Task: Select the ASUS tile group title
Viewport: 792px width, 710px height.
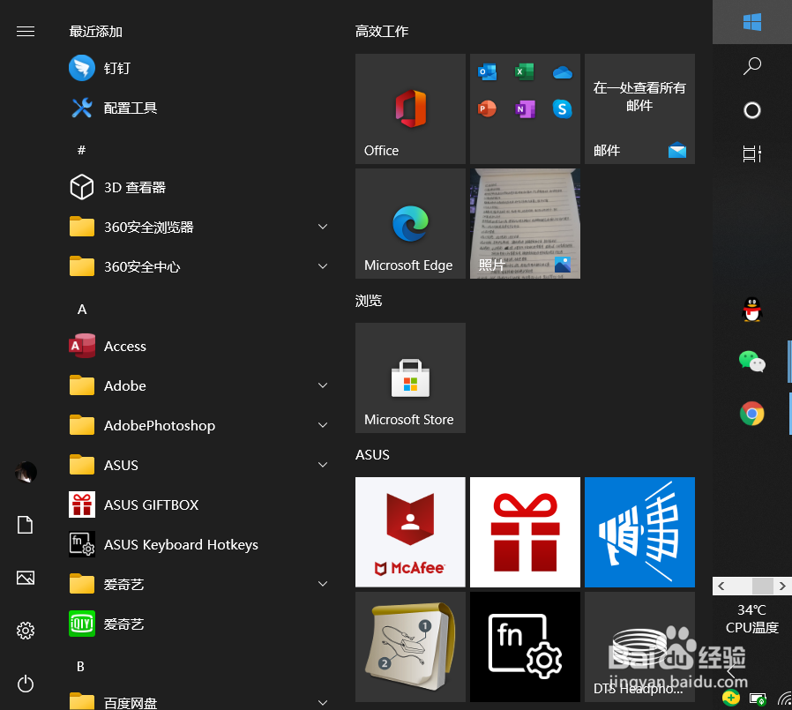Action: click(373, 455)
